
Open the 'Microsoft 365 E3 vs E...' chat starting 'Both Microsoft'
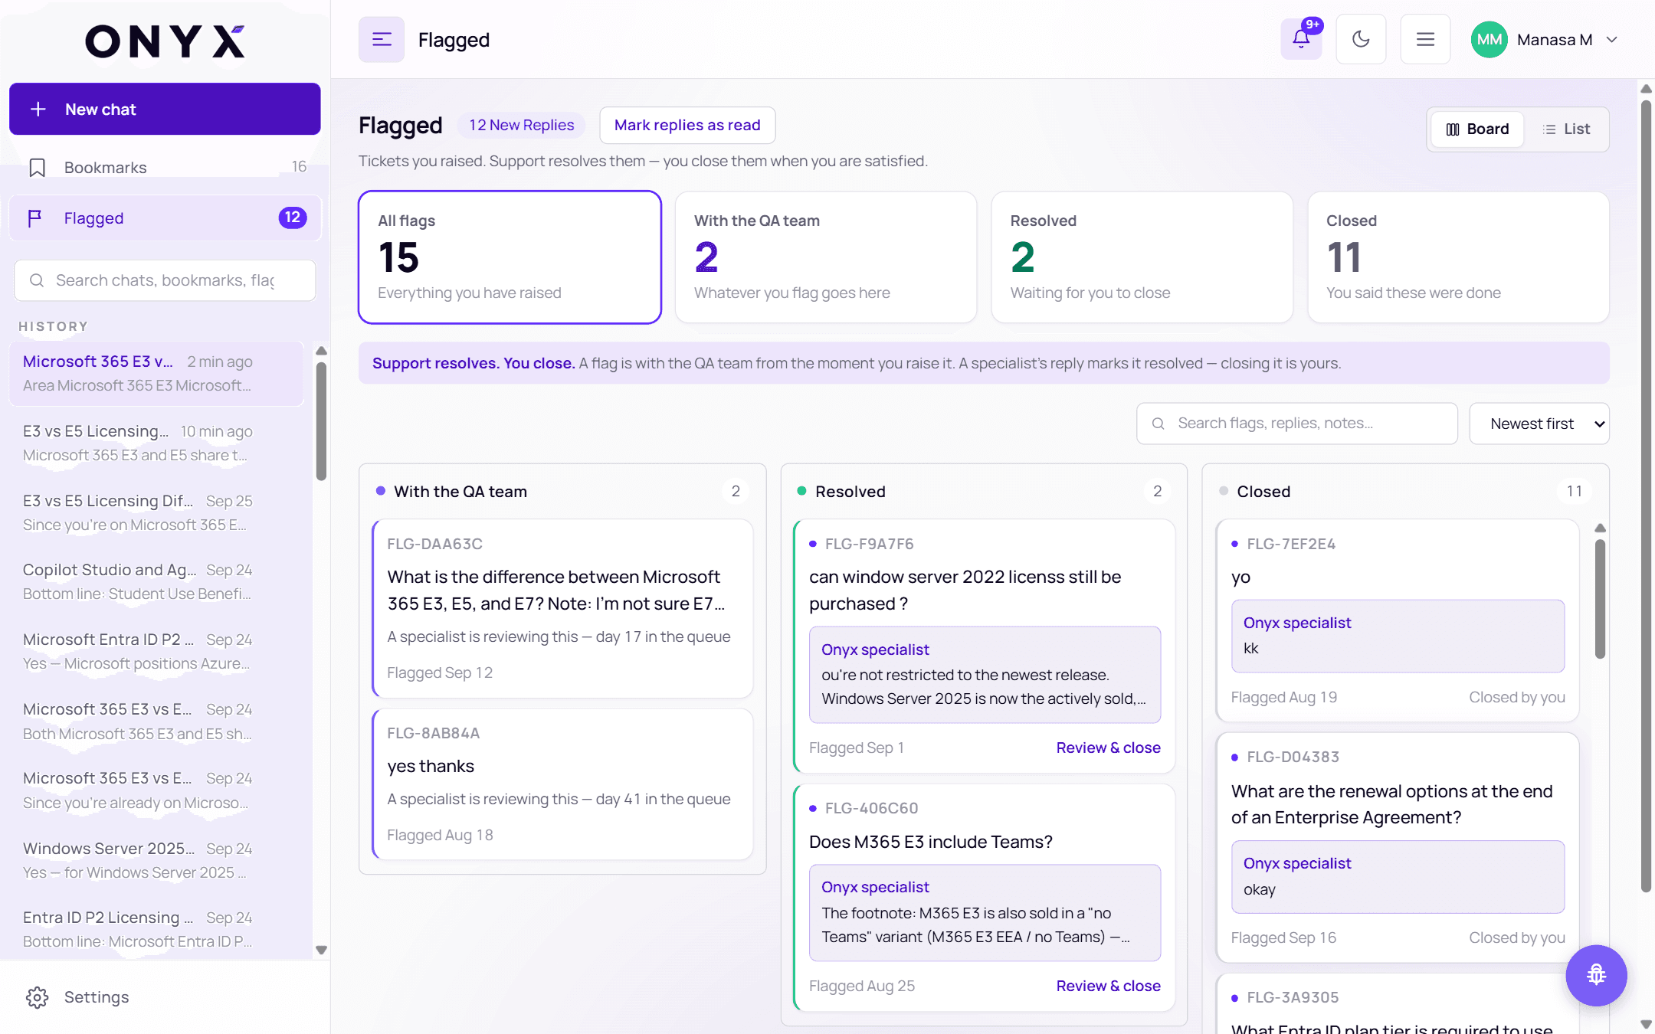tap(156, 721)
